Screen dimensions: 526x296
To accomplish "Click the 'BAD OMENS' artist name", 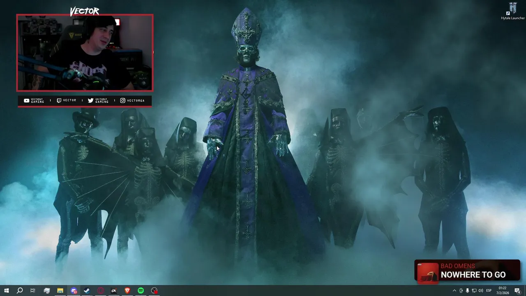I will tap(458, 266).
